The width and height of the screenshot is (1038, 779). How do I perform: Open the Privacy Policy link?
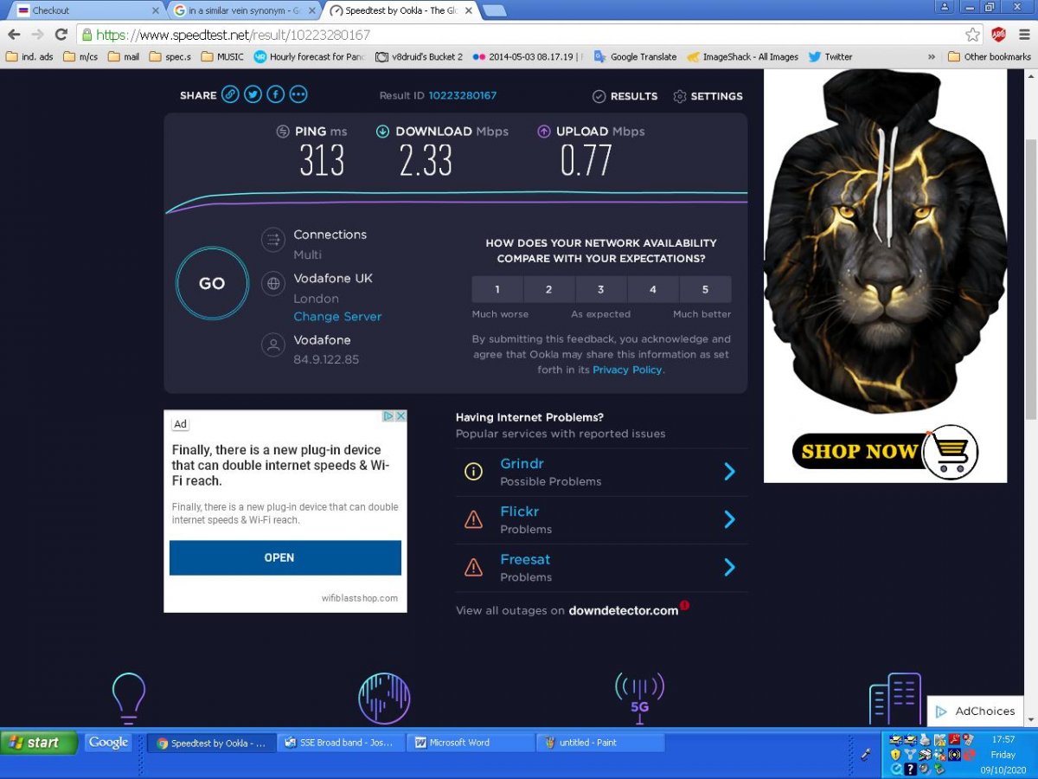(627, 370)
